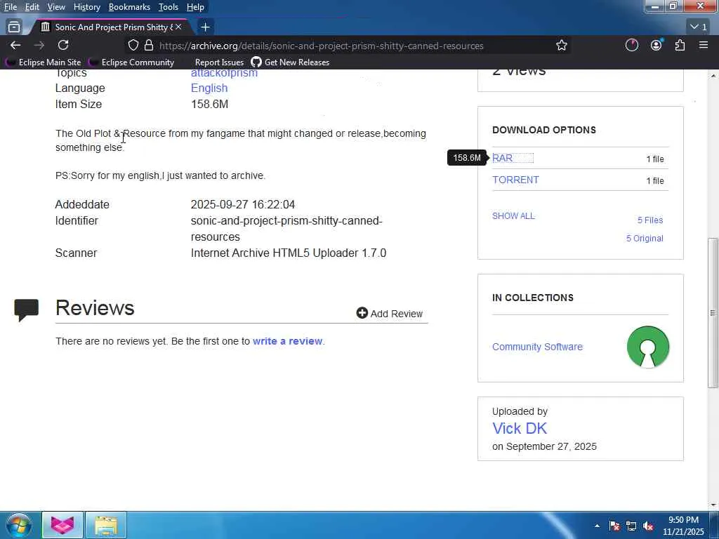Open the extensions puzzle icon

(680, 45)
